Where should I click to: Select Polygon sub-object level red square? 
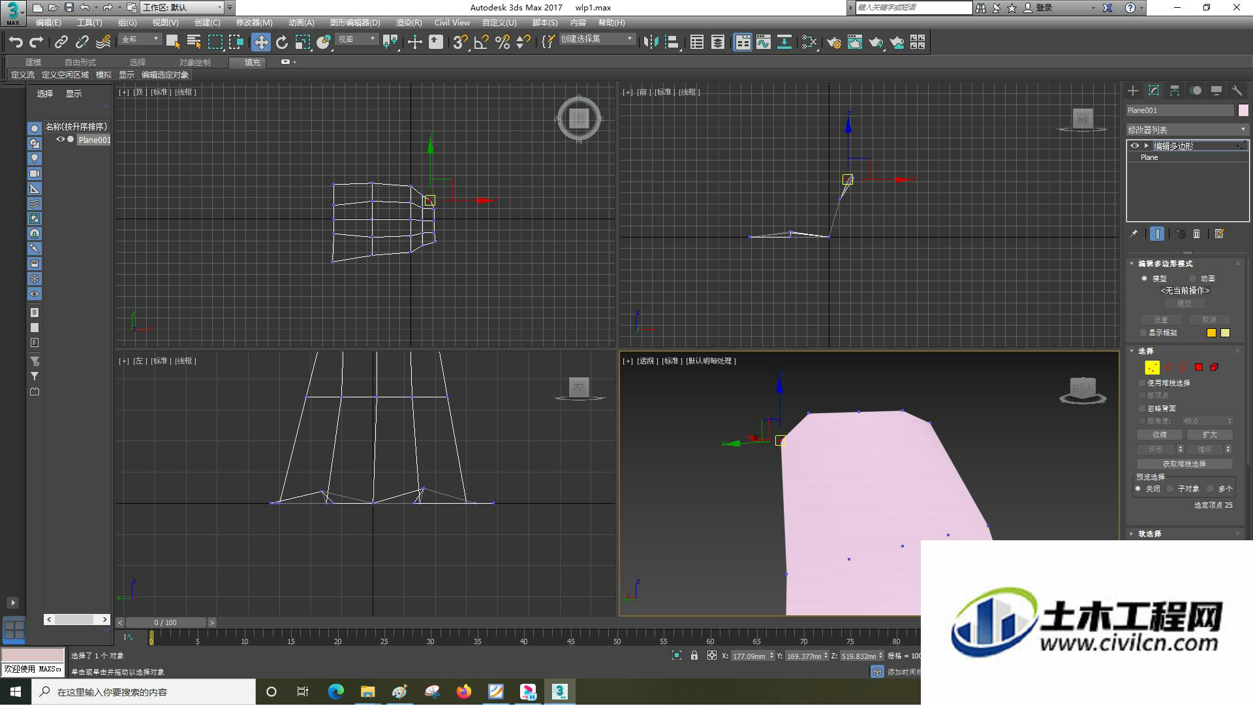point(1199,367)
